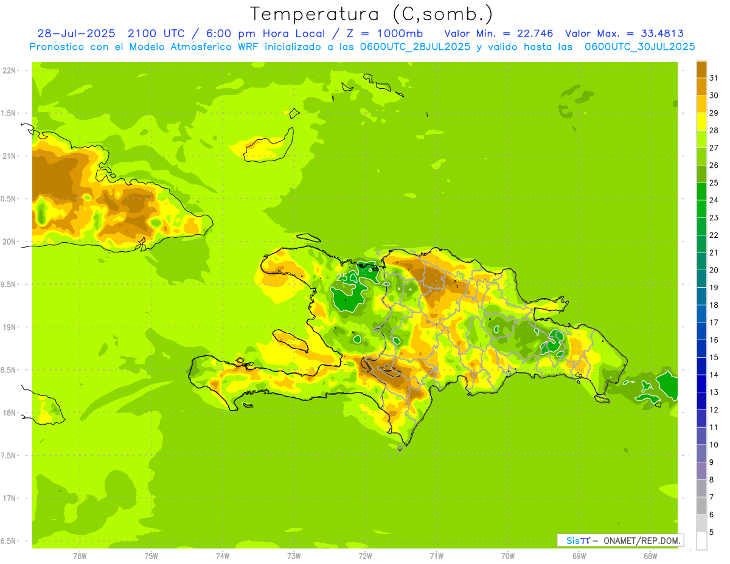Click the legend swatch between 26 and 27
The width and height of the screenshot is (730, 564).
pos(701,156)
